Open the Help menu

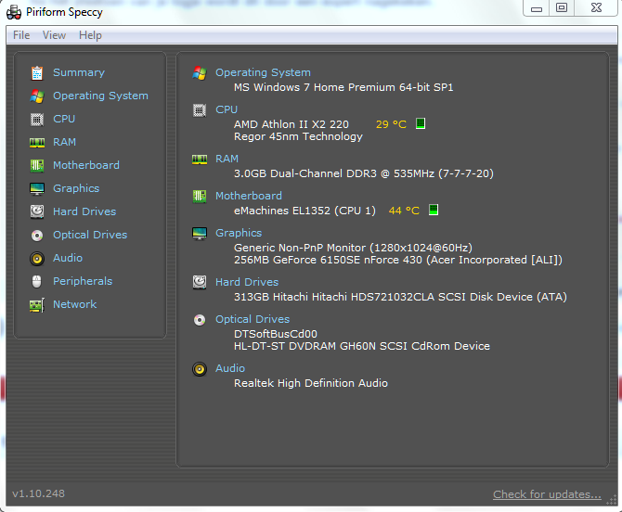coord(90,35)
